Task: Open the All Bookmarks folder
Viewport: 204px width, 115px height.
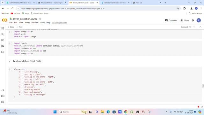Action: tap(195, 13)
